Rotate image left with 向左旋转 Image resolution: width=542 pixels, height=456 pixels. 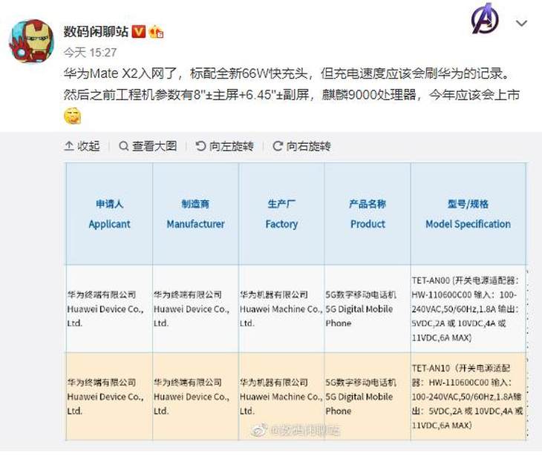(x=224, y=146)
